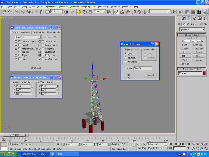This screenshot has height=157, width=209.
Task: Activate Bind to Space Warp tool
Action: pyautogui.click(x=29, y=12)
